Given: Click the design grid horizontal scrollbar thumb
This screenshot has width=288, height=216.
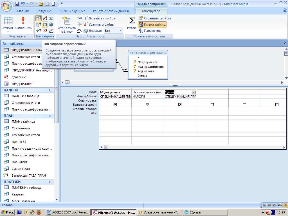Looking at the screenshot, I should (x=106, y=147).
